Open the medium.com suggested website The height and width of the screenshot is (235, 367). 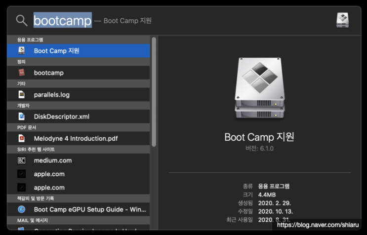(79, 160)
